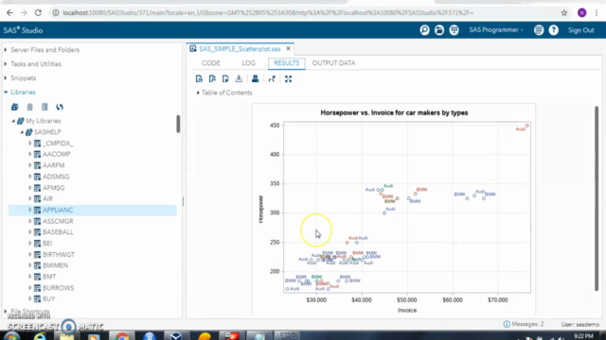The width and height of the screenshot is (606, 340).
Task: Open the SAS Programmer dropdown
Action: pos(496,30)
